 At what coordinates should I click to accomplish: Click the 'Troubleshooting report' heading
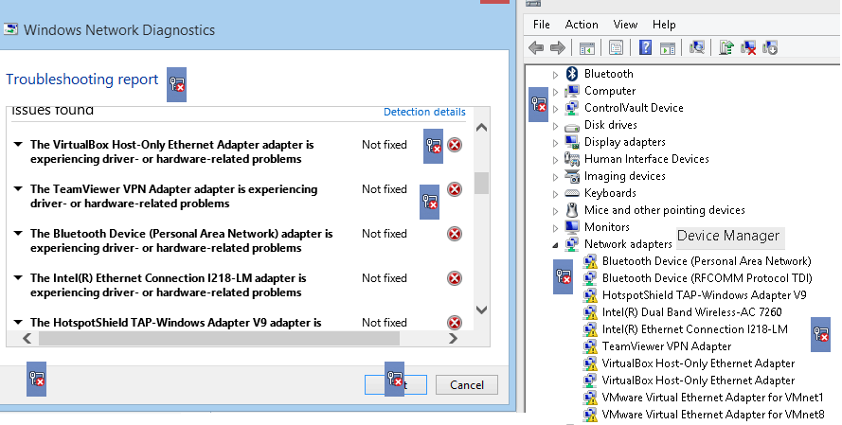click(x=82, y=80)
